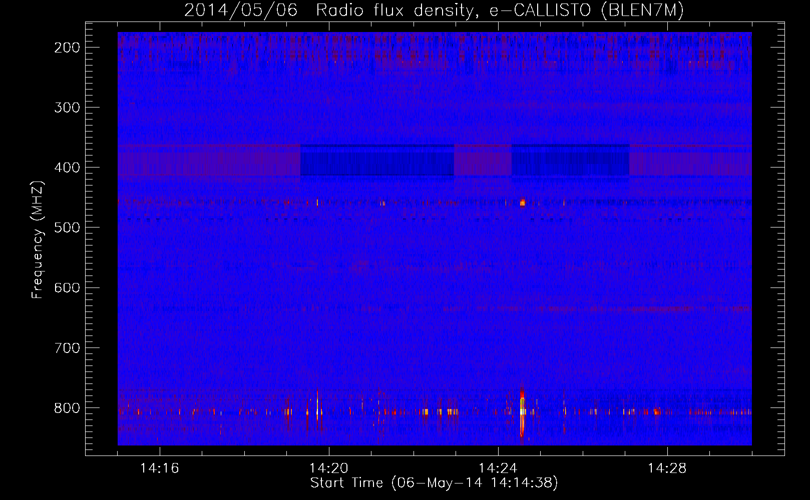
Task: Click the 'Frequency (MHZ)' axis label
Action: 38,240
